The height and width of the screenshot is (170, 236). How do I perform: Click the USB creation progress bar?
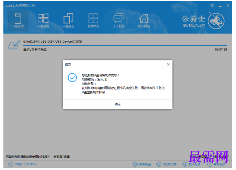coord(125,45)
